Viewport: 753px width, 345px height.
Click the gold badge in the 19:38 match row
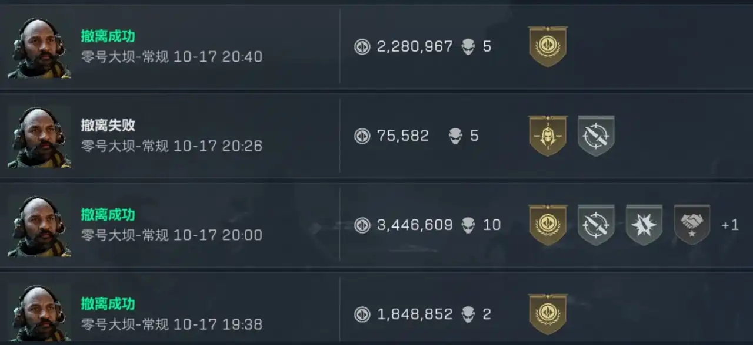(548, 314)
